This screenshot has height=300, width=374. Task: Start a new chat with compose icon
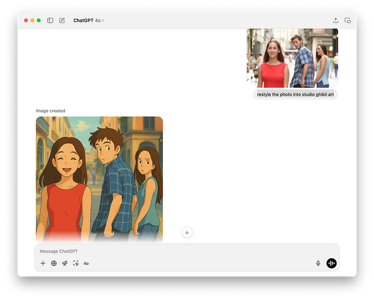click(62, 20)
